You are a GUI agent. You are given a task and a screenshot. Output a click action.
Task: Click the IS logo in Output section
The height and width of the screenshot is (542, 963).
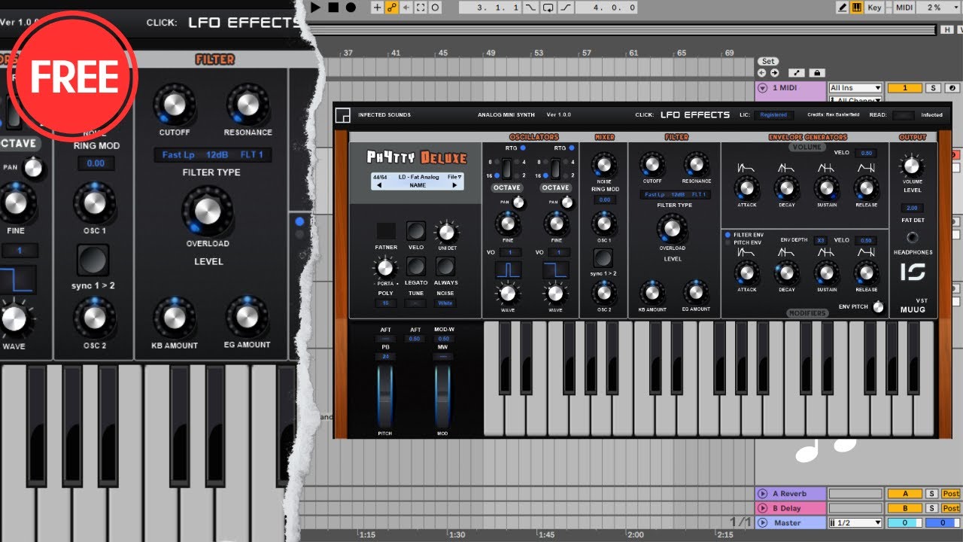pyautogui.click(x=913, y=272)
